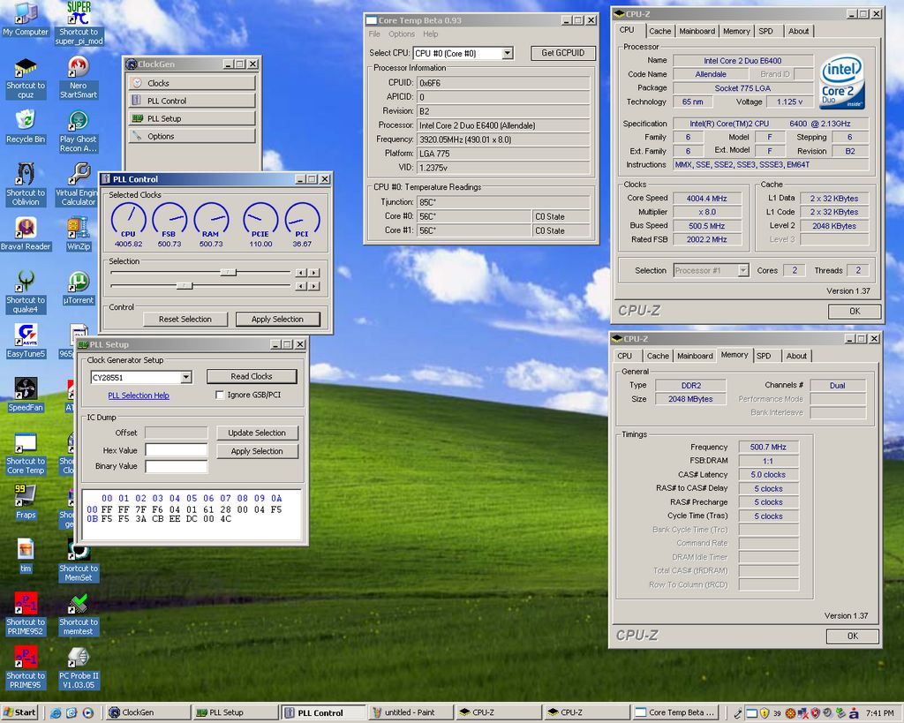Launch the µTorrent desktop shortcut
The width and height of the screenshot is (904, 723).
click(x=79, y=282)
